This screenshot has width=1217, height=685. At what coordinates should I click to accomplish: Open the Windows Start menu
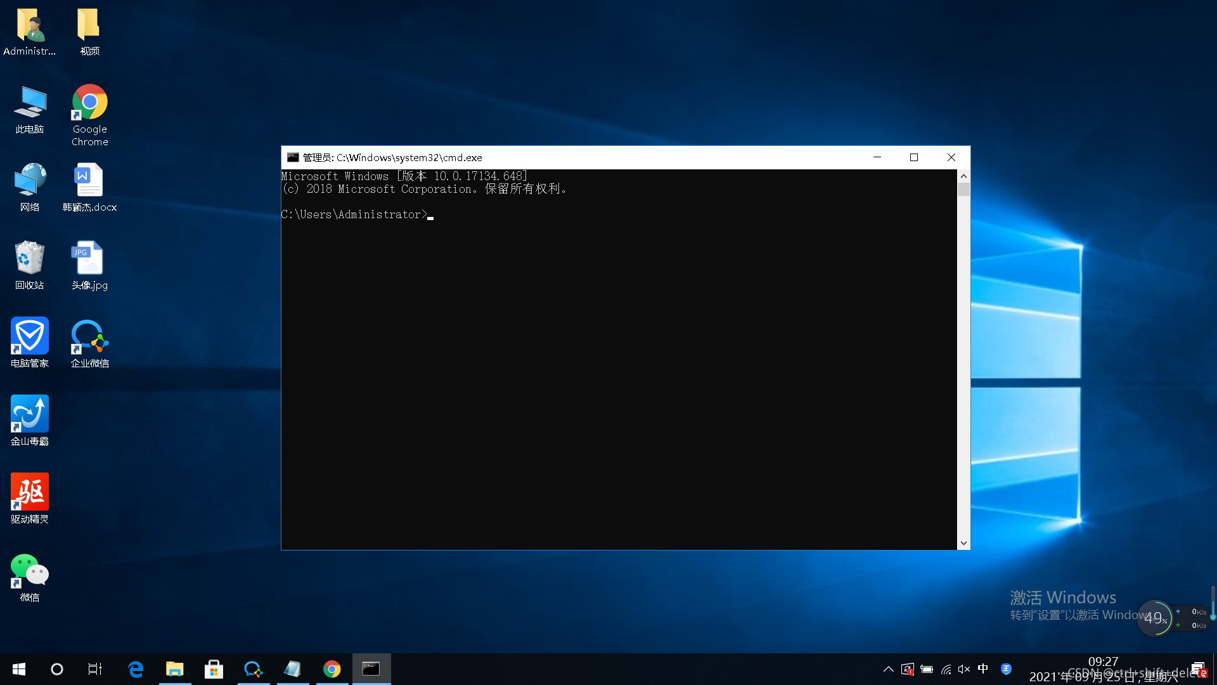[19, 669]
